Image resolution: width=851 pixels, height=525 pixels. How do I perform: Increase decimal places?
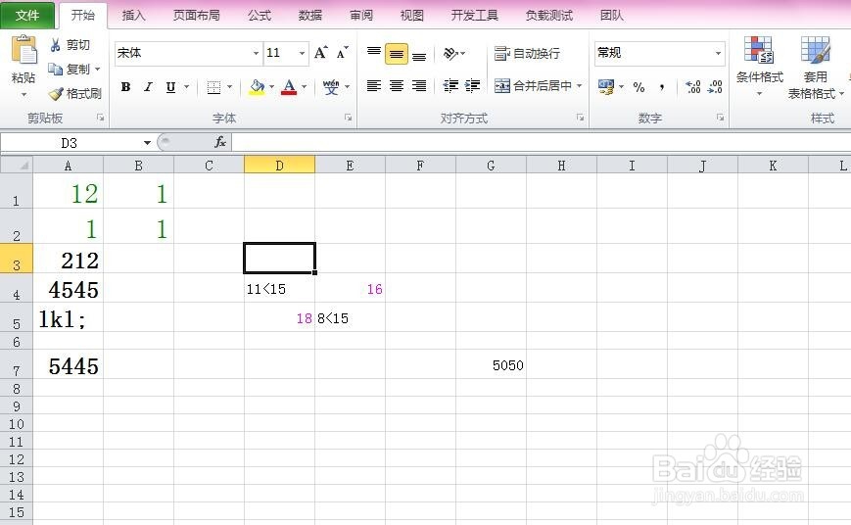pos(693,87)
